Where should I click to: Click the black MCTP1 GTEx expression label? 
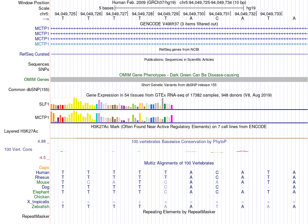pos(42,117)
